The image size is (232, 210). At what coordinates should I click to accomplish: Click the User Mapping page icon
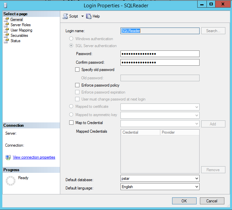(x=6, y=30)
